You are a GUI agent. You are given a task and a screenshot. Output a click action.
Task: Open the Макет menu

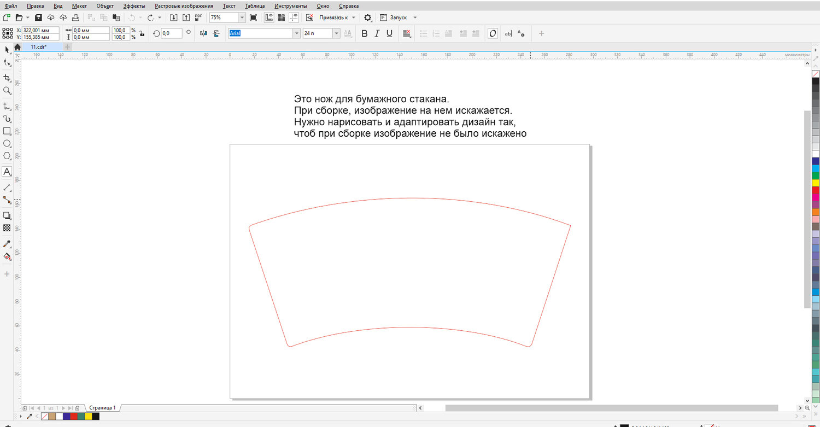(x=79, y=5)
